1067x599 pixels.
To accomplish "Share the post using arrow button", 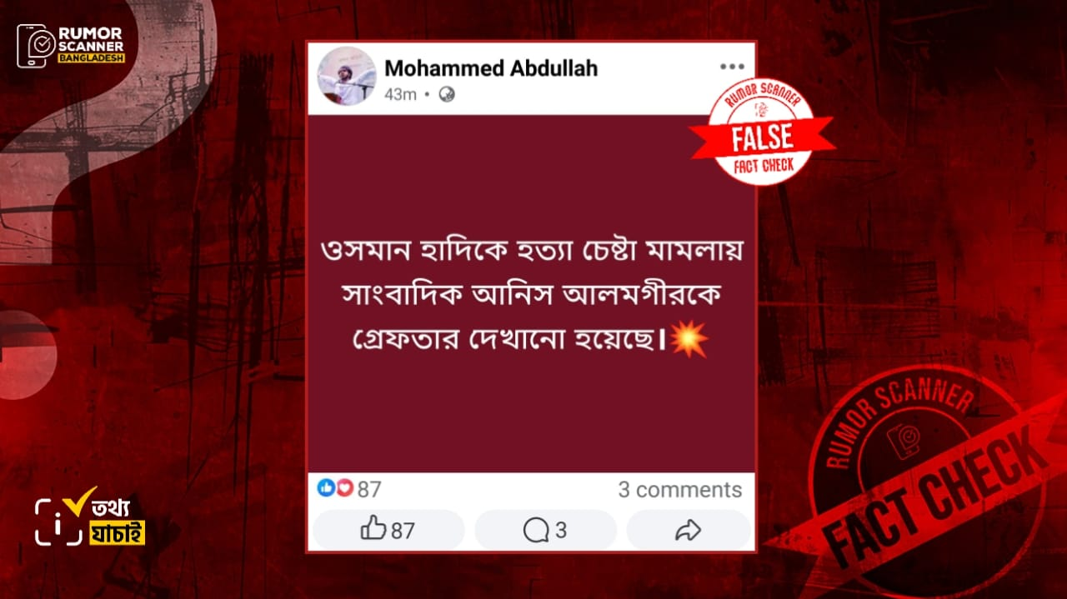I will [688, 530].
